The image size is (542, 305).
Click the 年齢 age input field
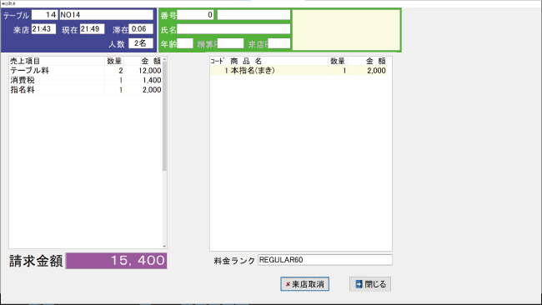point(185,43)
